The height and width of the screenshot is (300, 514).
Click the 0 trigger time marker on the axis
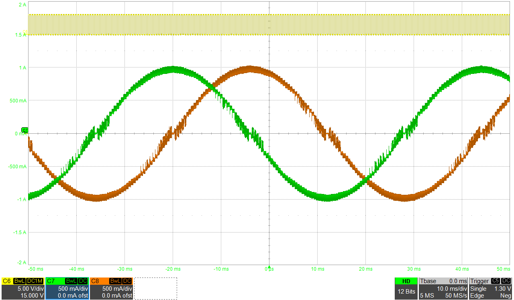269,268
